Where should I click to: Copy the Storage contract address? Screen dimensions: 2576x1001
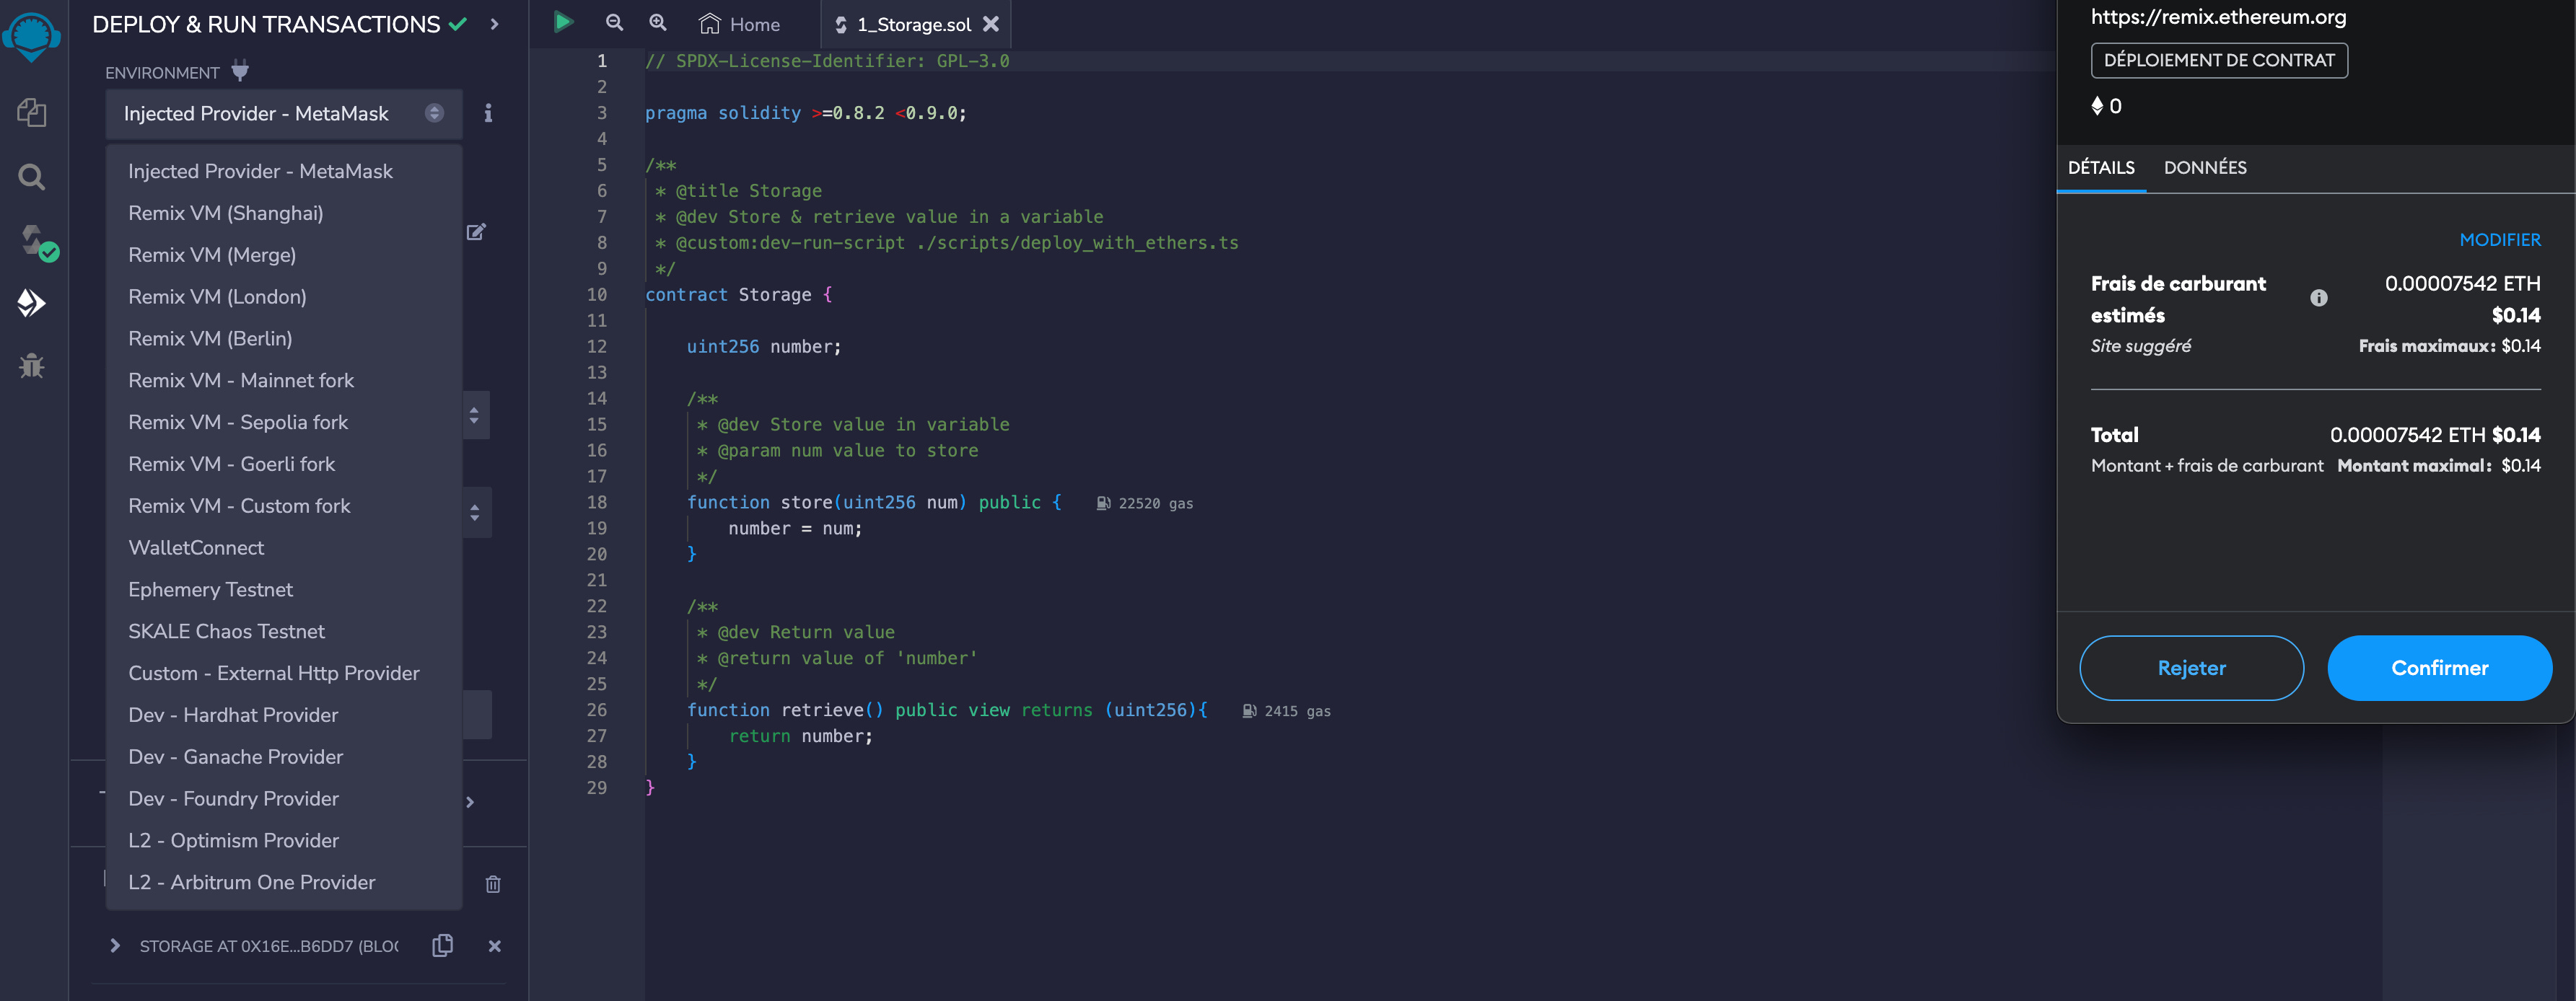(x=442, y=945)
